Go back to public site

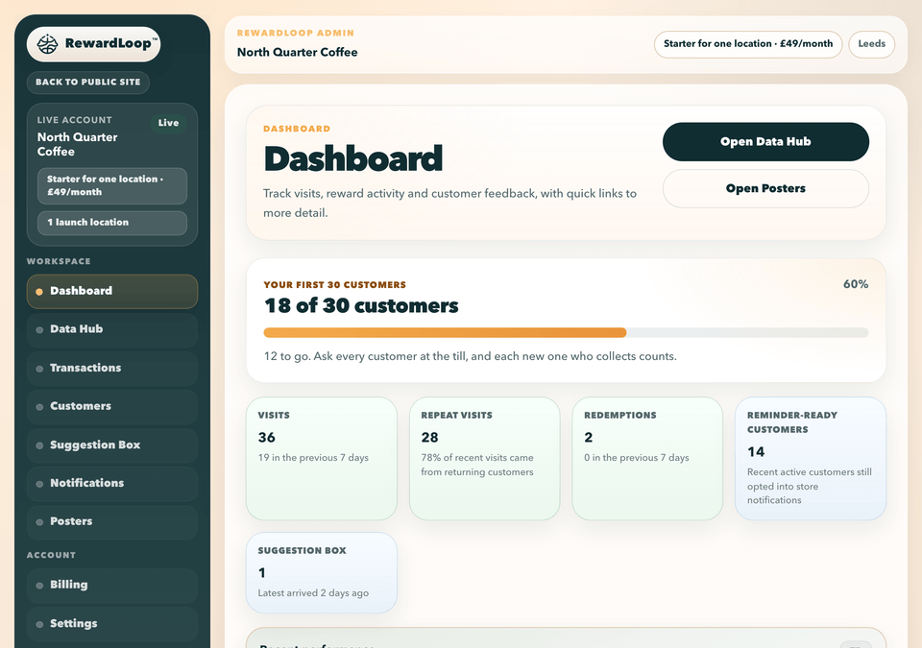pos(88,83)
